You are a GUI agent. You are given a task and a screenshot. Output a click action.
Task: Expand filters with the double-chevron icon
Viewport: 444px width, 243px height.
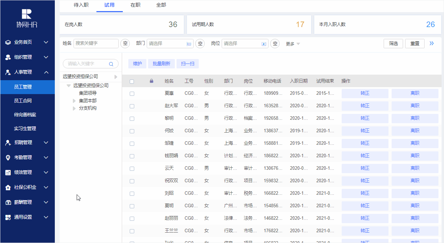point(432,43)
